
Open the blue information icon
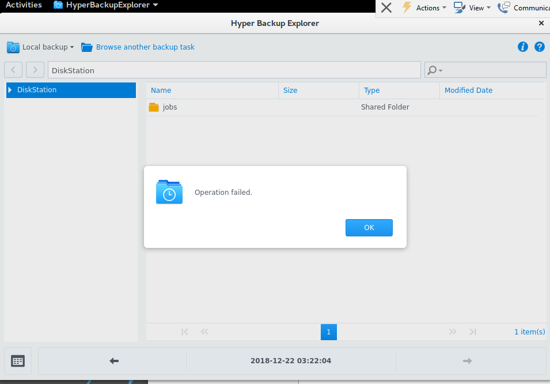pyautogui.click(x=522, y=47)
